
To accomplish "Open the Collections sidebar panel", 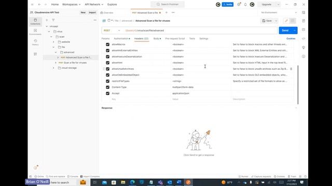I will point(35,22).
